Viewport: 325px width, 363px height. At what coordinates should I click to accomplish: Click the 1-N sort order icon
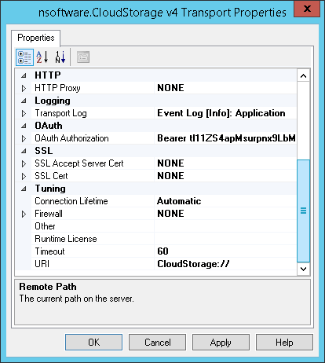60,57
